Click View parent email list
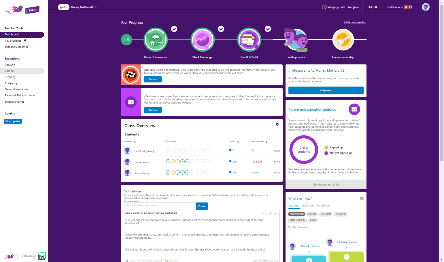 (326, 185)
